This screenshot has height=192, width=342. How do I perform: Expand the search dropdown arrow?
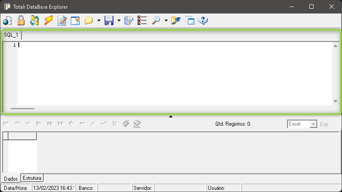coord(166,21)
